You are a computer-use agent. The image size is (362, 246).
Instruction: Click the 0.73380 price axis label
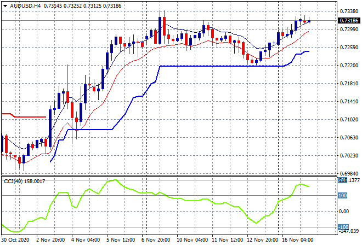[x=349, y=11]
